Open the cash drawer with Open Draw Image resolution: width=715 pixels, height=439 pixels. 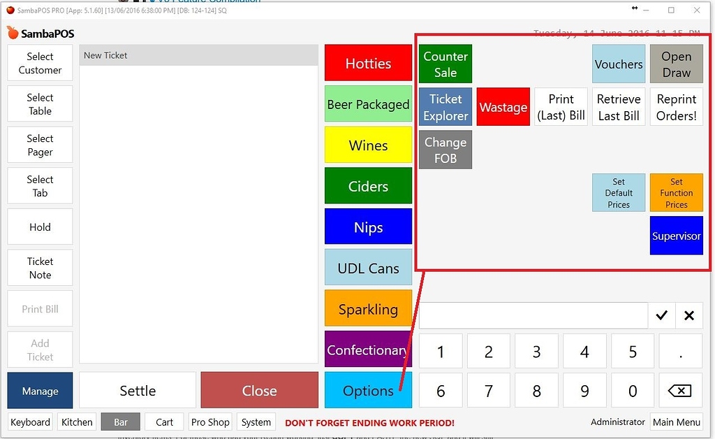coord(676,63)
